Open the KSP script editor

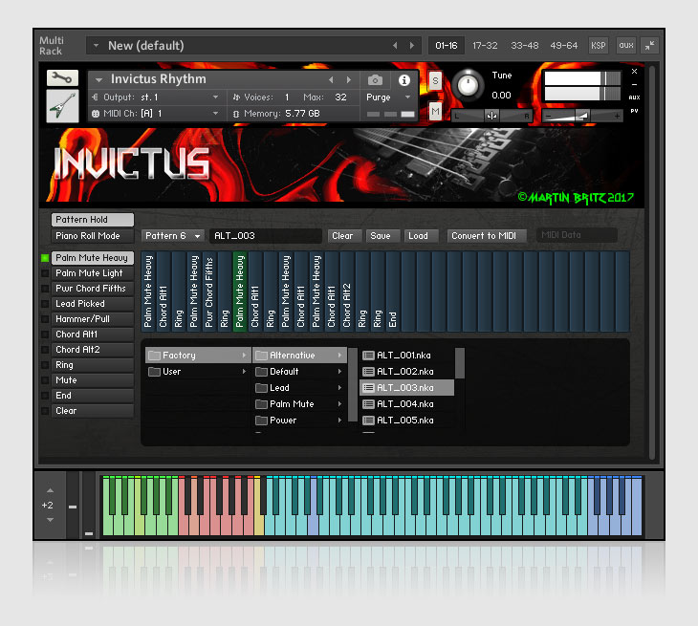[x=598, y=45]
